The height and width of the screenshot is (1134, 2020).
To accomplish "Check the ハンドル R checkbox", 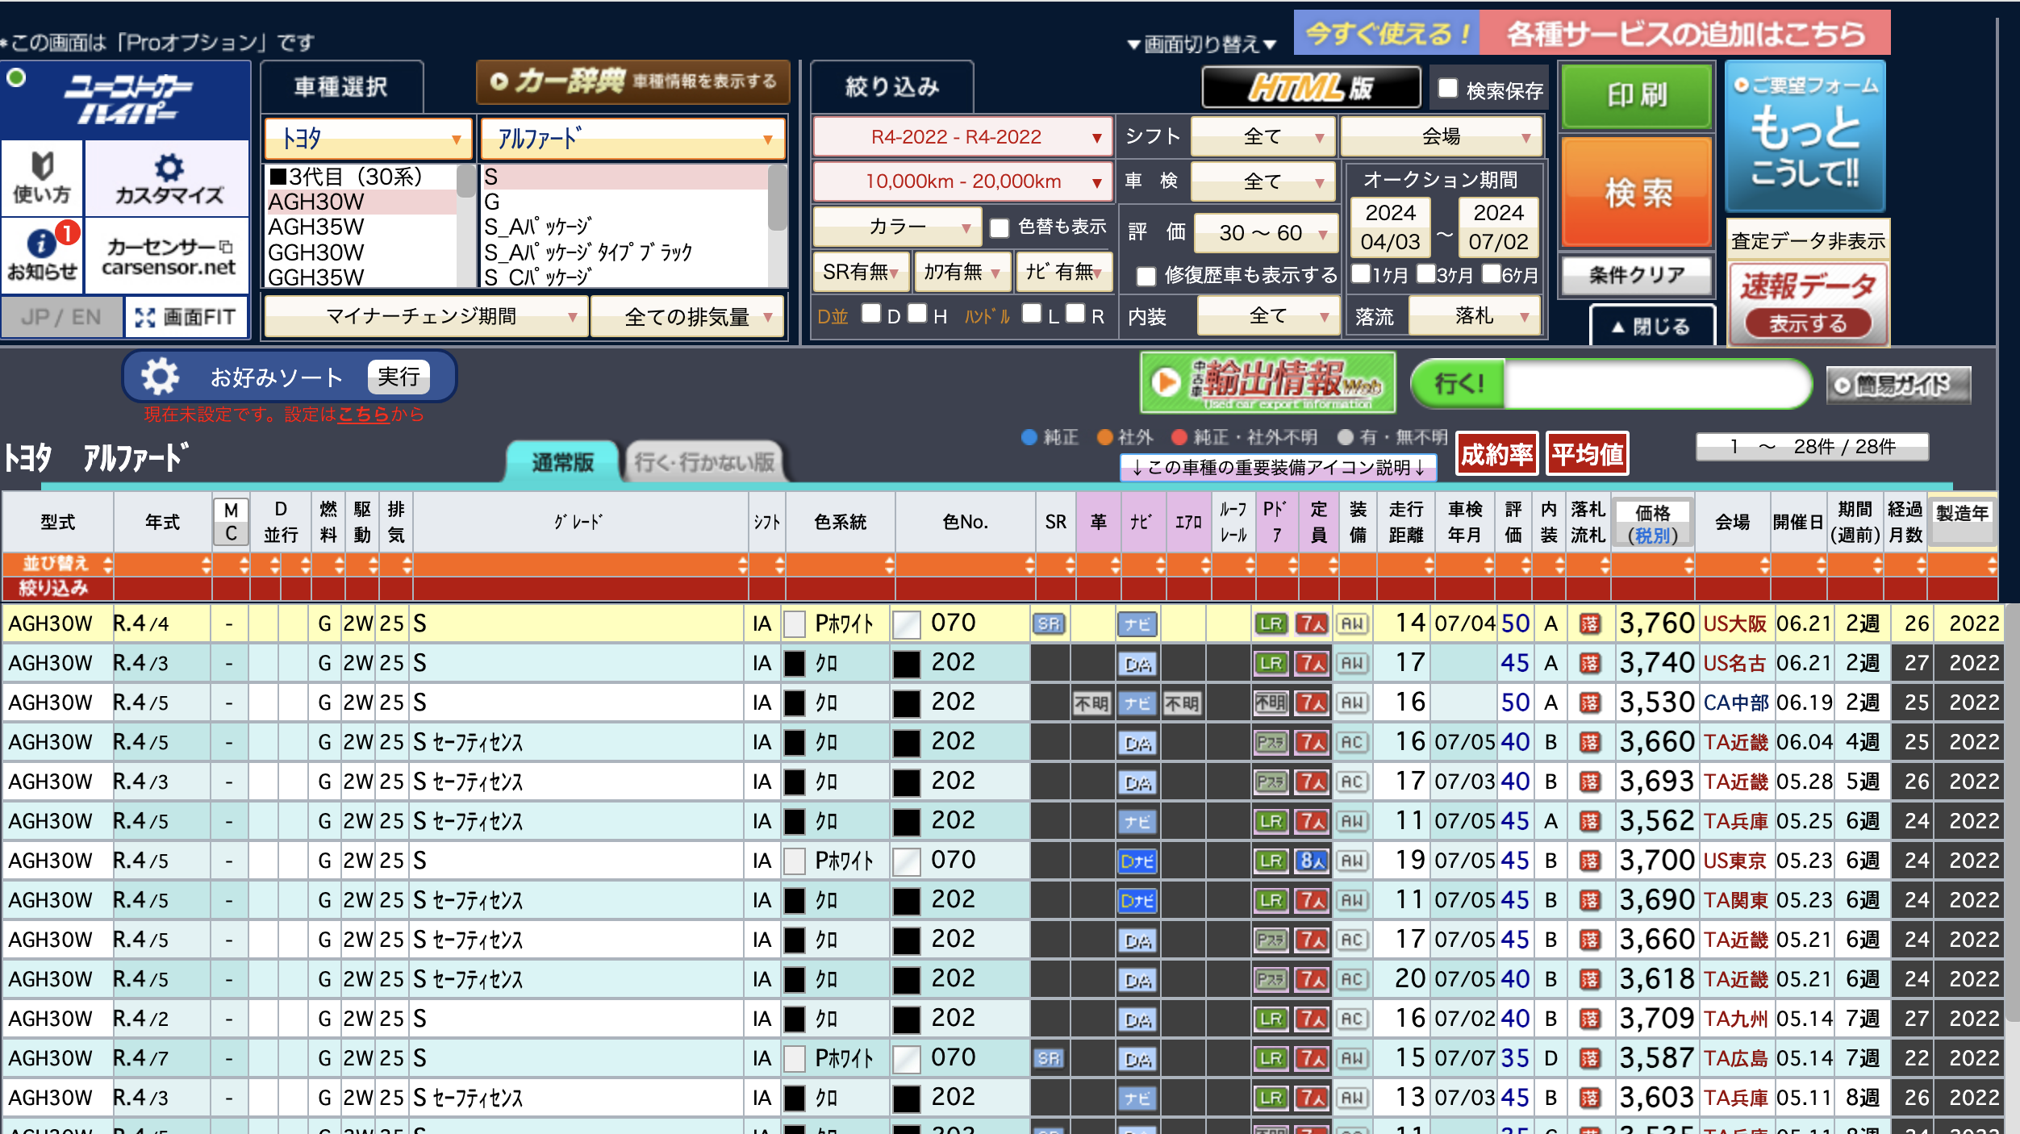I will tap(1075, 313).
